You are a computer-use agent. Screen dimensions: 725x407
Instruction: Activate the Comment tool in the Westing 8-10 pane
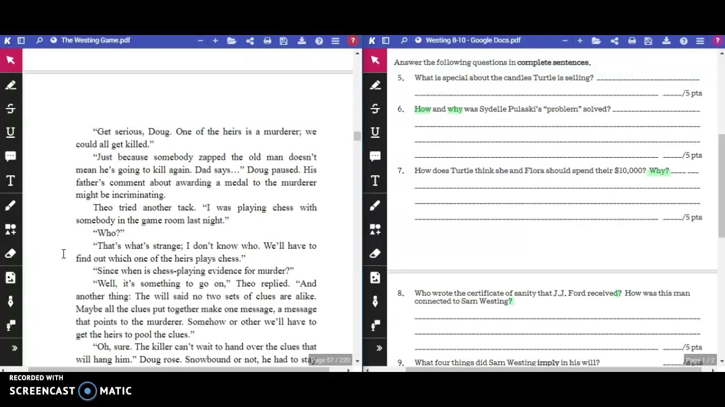(376, 156)
